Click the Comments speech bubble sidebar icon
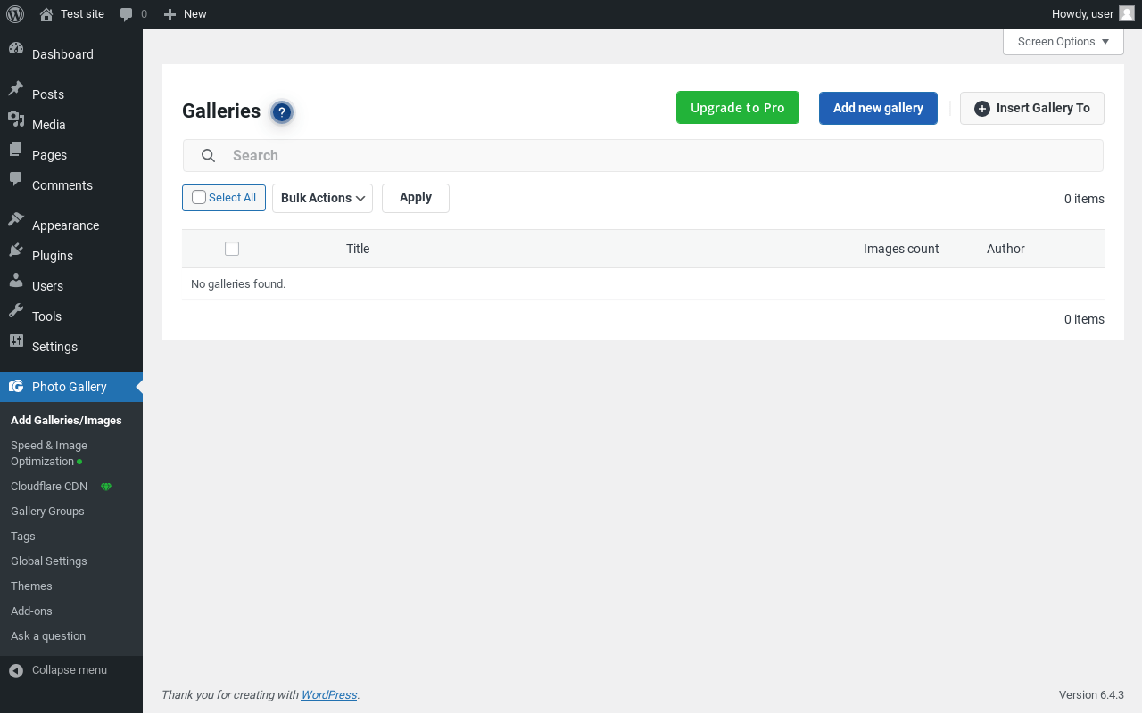 [x=16, y=180]
